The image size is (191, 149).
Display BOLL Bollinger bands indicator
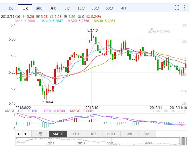pyautogui.click(x=111, y=134)
